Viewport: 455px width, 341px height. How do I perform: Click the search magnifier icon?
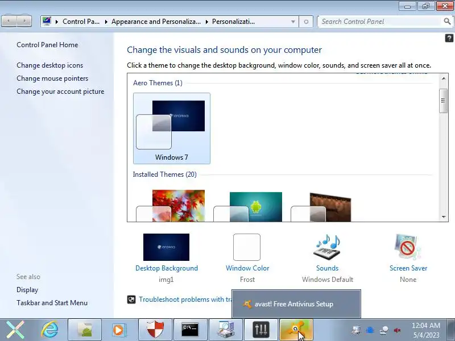[x=447, y=21]
